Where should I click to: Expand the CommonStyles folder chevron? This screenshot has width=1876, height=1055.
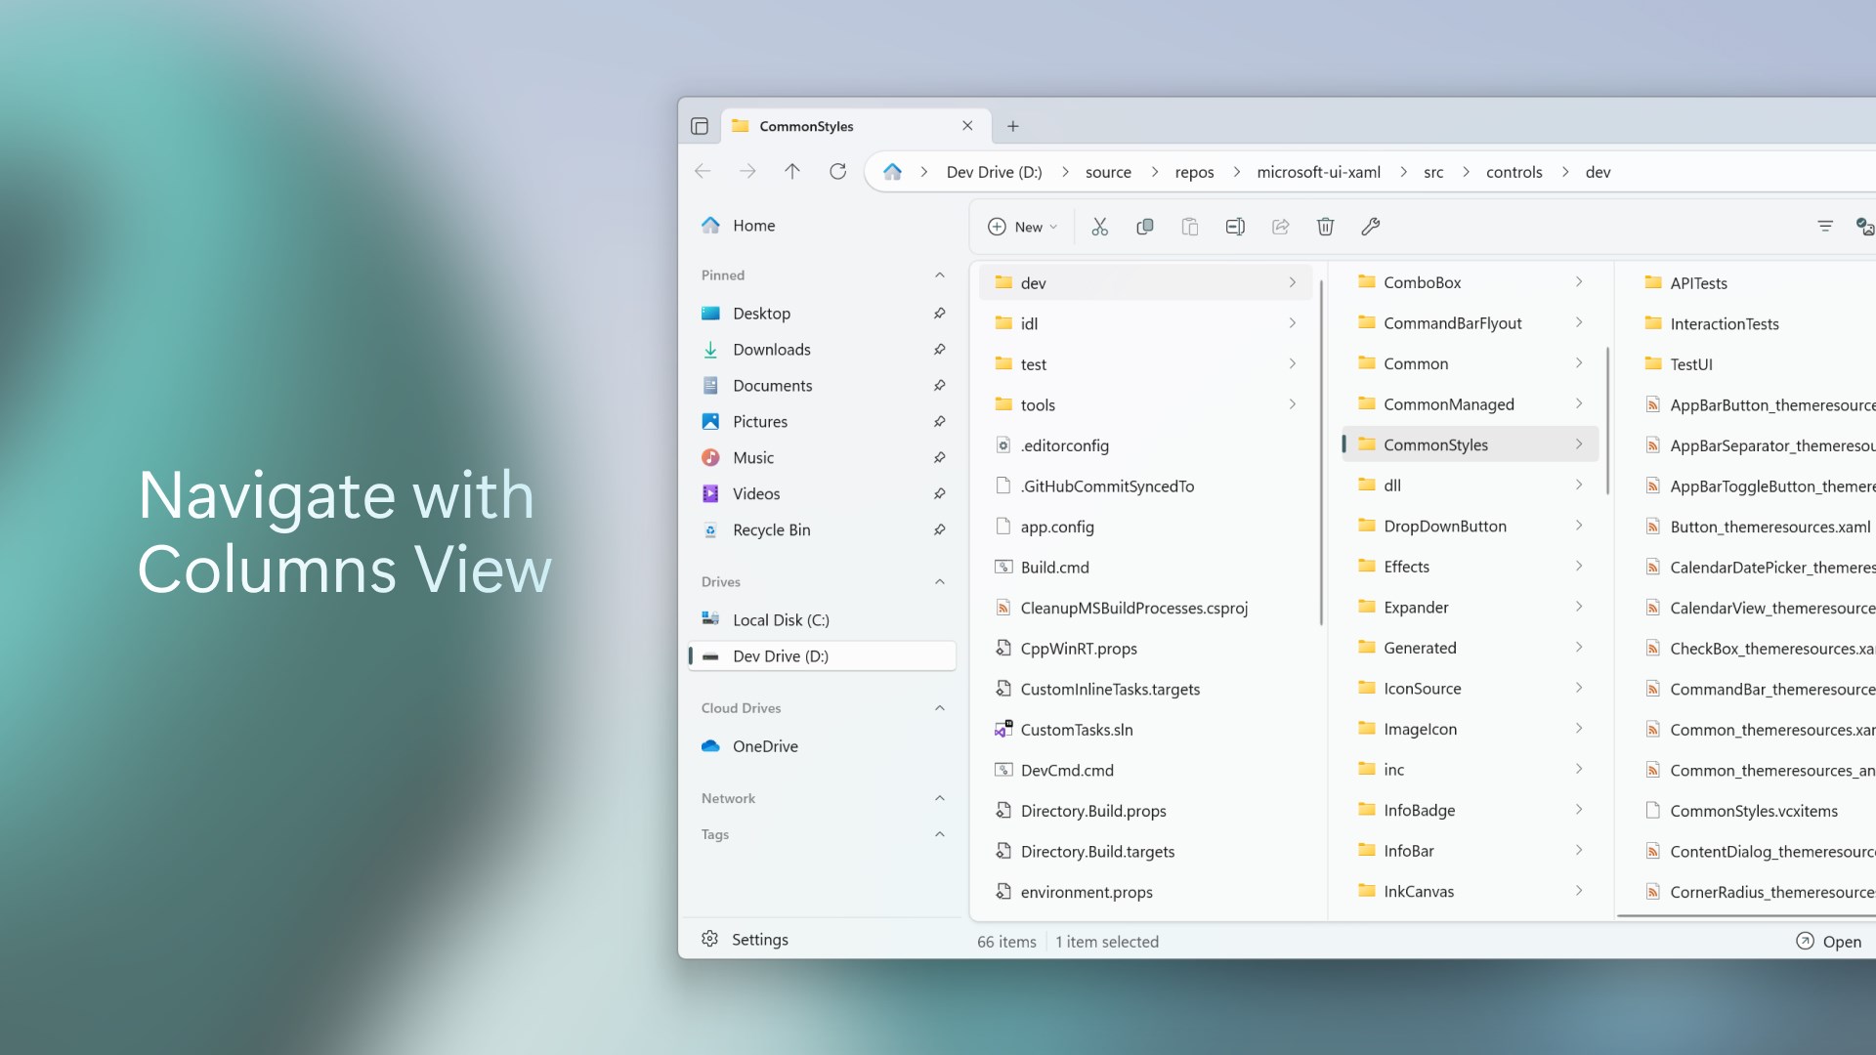coord(1579,443)
